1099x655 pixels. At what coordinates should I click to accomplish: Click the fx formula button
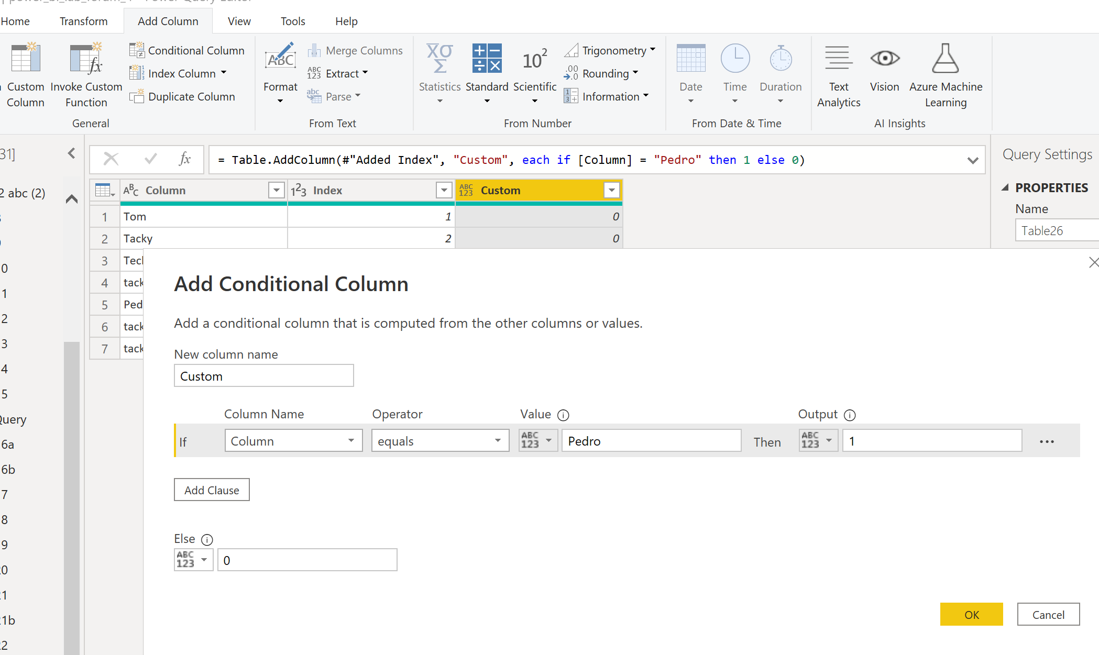pos(185,159)
